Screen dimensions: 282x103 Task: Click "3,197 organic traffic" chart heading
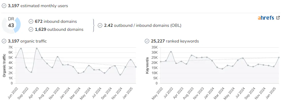[x=27, y=41]
